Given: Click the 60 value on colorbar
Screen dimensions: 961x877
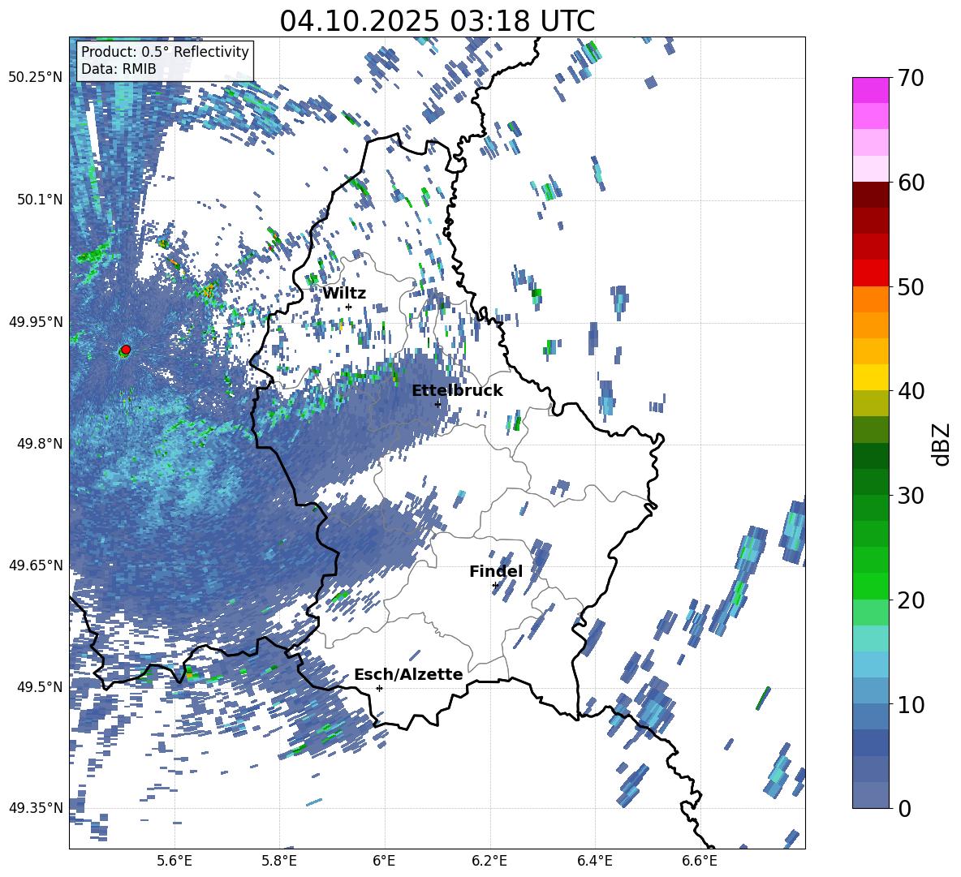Looking at the screenshot, I should pyautogui.click(x=911, y=183).
